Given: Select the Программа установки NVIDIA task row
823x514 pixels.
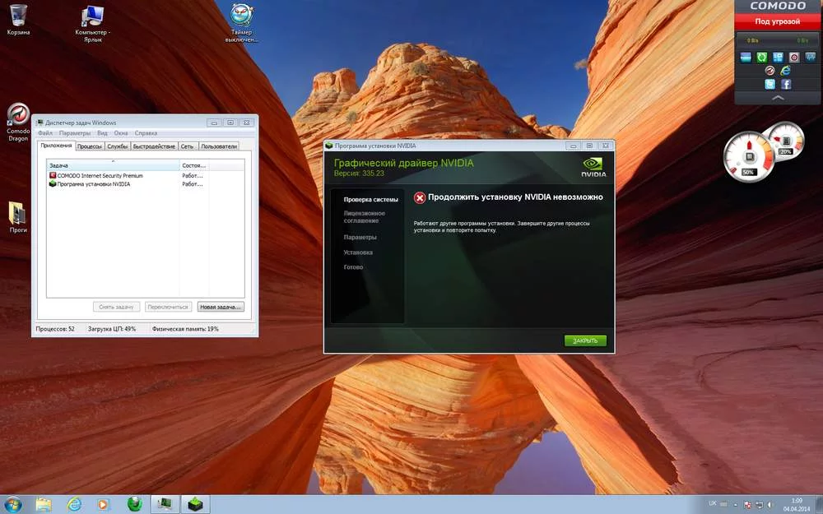Looking at the screenshot, I should click(x=146, y=184).
